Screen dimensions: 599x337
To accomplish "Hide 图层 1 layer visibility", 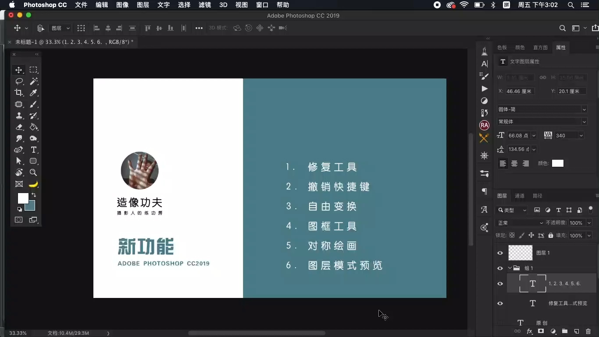I will [x=500, y=253].
